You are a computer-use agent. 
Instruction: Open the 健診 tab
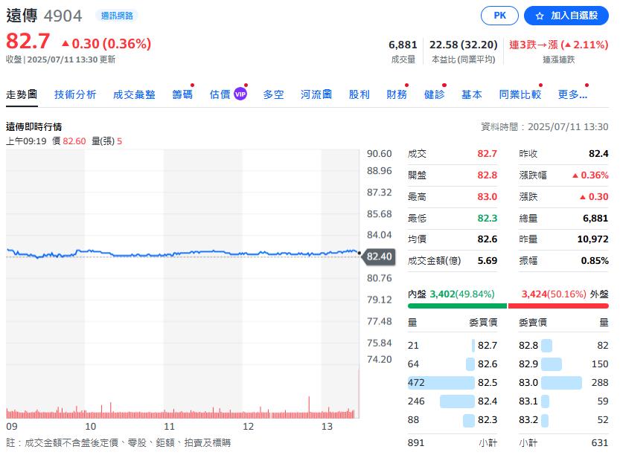(434, 94)
